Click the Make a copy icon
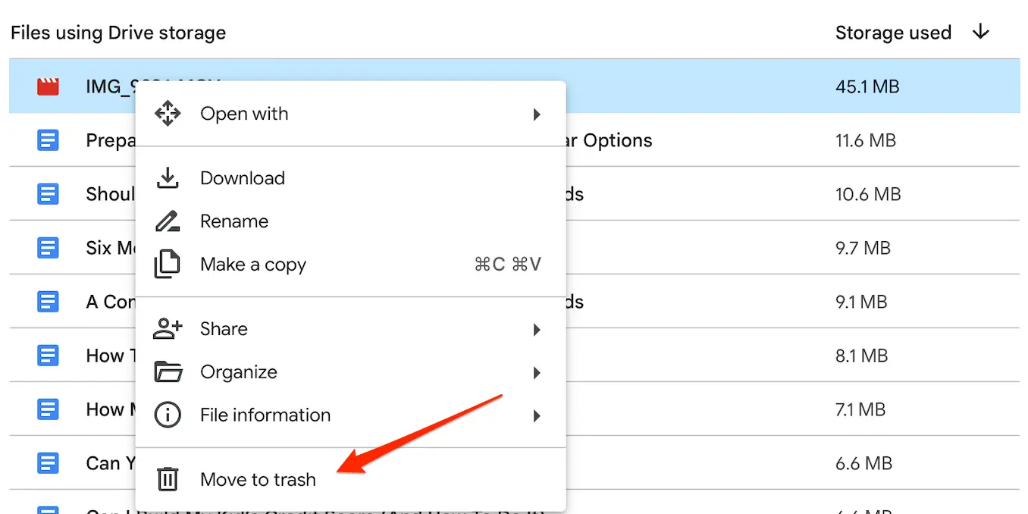 click(x=167, y=264)
